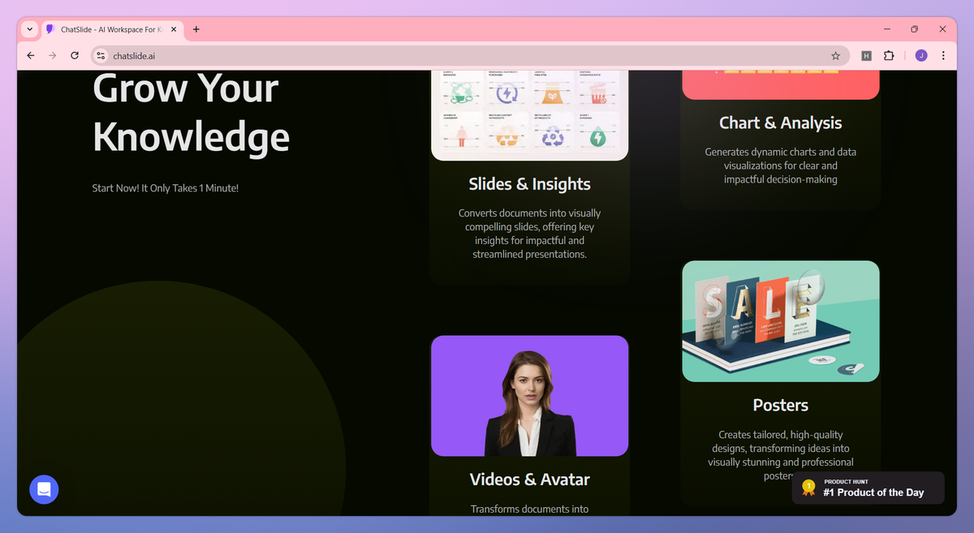
Task: Click the Product Hunt medal icon
Action: point(808,488)
